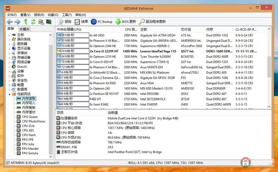Switch to 菜单 tab
The height and width of the screenshot is (172, 278).
click(10, 29)
